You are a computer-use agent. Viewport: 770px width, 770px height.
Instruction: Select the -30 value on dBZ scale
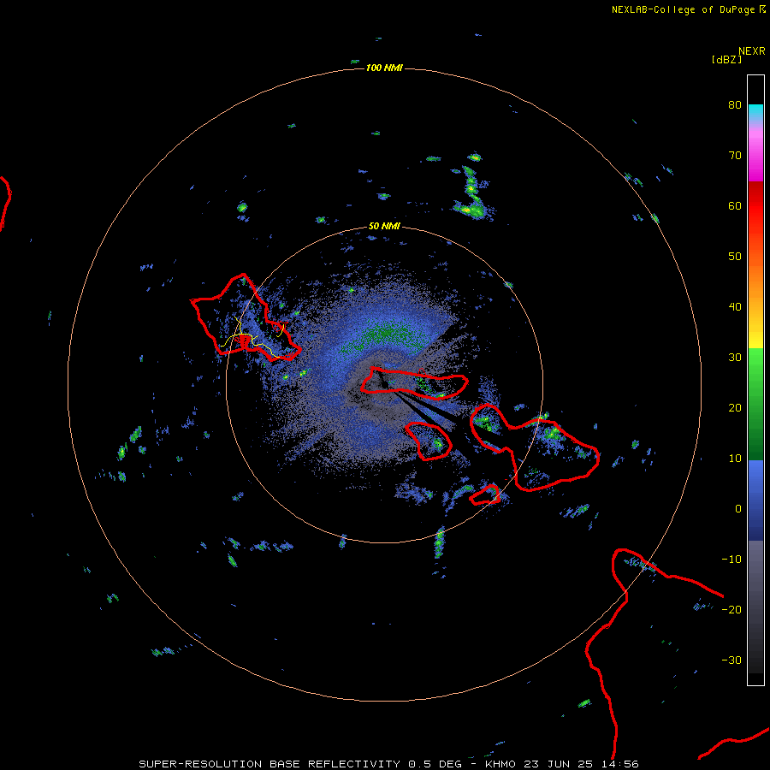pyautogui.click(x=731, y=660)
